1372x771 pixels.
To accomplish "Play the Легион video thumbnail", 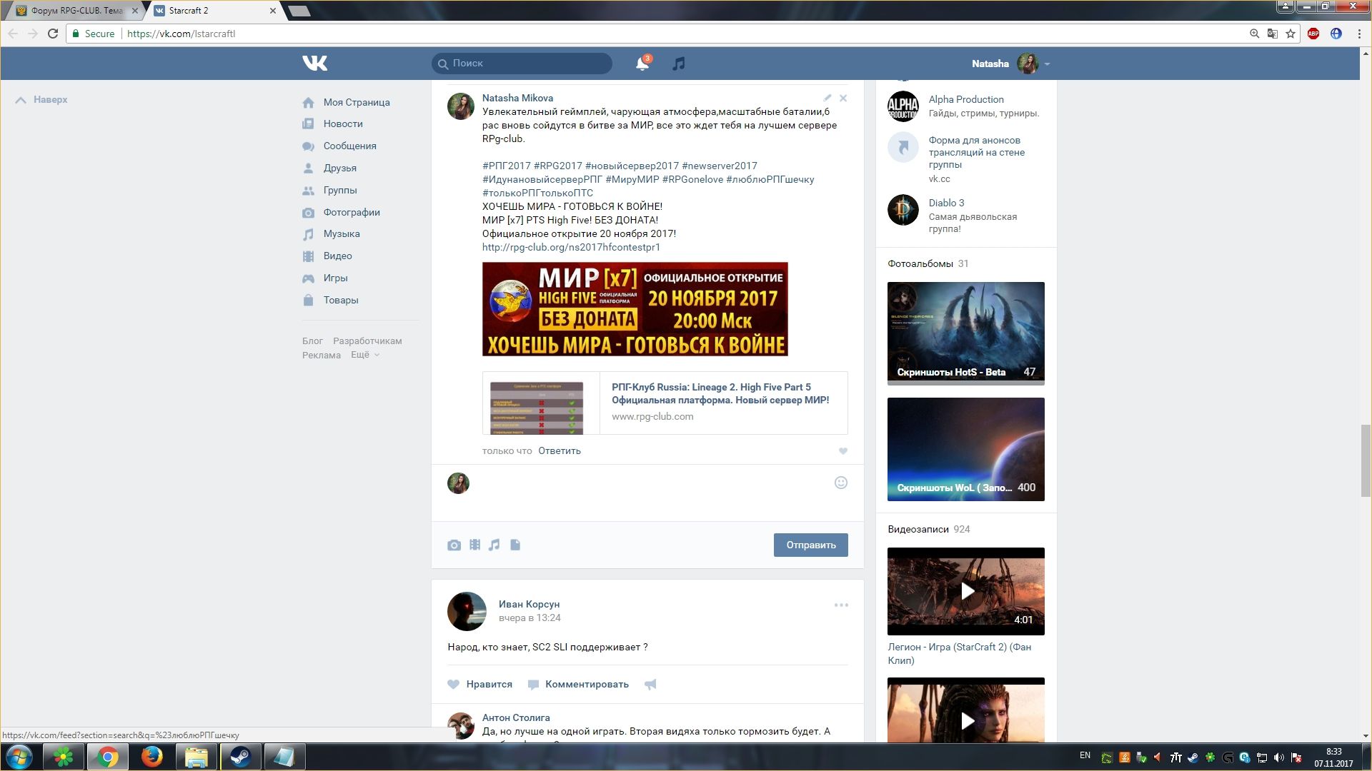I will tap(965, 591).
